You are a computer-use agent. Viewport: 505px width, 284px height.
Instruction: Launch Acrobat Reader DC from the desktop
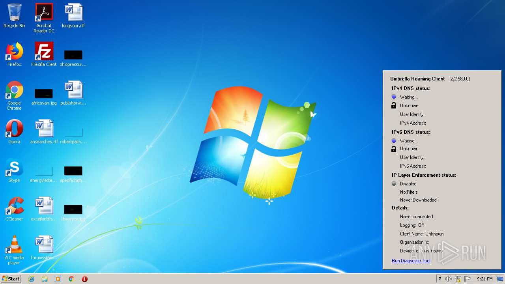pos(44,18)
